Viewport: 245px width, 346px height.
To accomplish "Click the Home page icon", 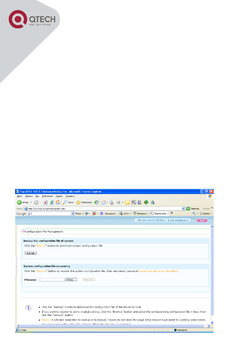I will tap(58, 202).
